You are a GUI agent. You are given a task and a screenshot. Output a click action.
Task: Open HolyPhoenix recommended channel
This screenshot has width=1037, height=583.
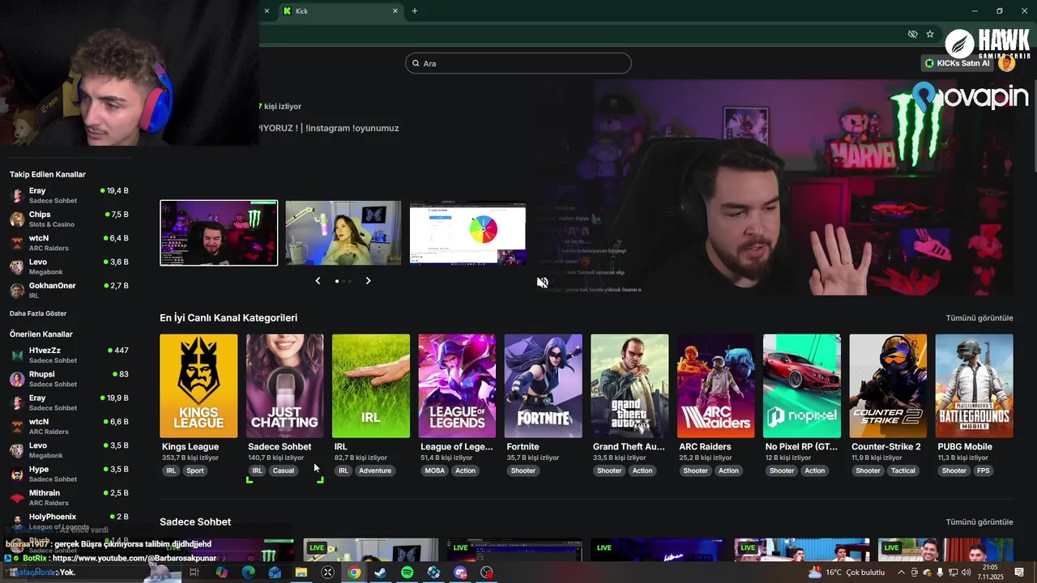point(69,521)
